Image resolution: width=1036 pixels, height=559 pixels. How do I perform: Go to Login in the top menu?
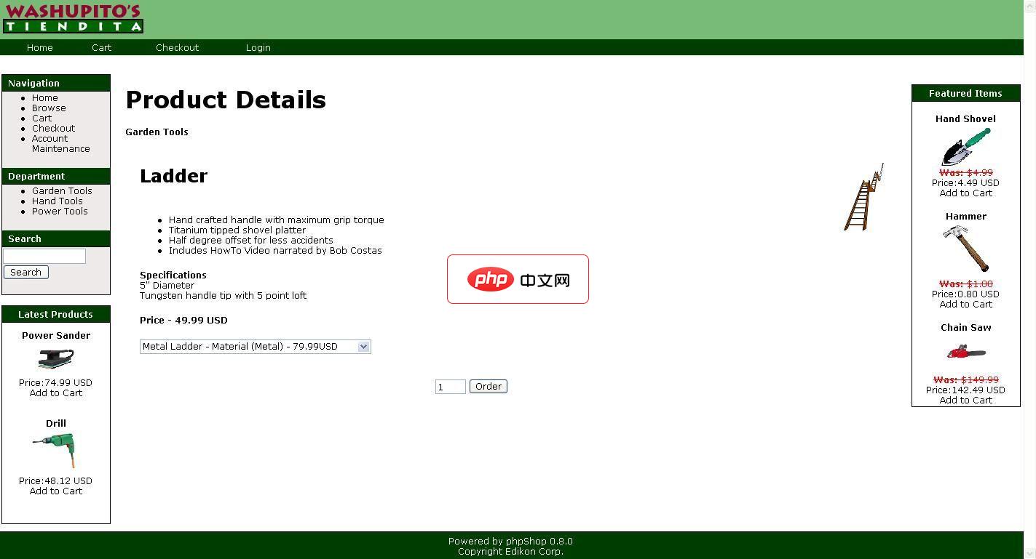pos(258,47)
